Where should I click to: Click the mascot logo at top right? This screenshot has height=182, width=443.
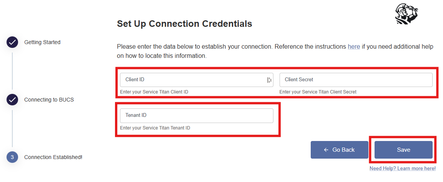click(x=406, y=15)
